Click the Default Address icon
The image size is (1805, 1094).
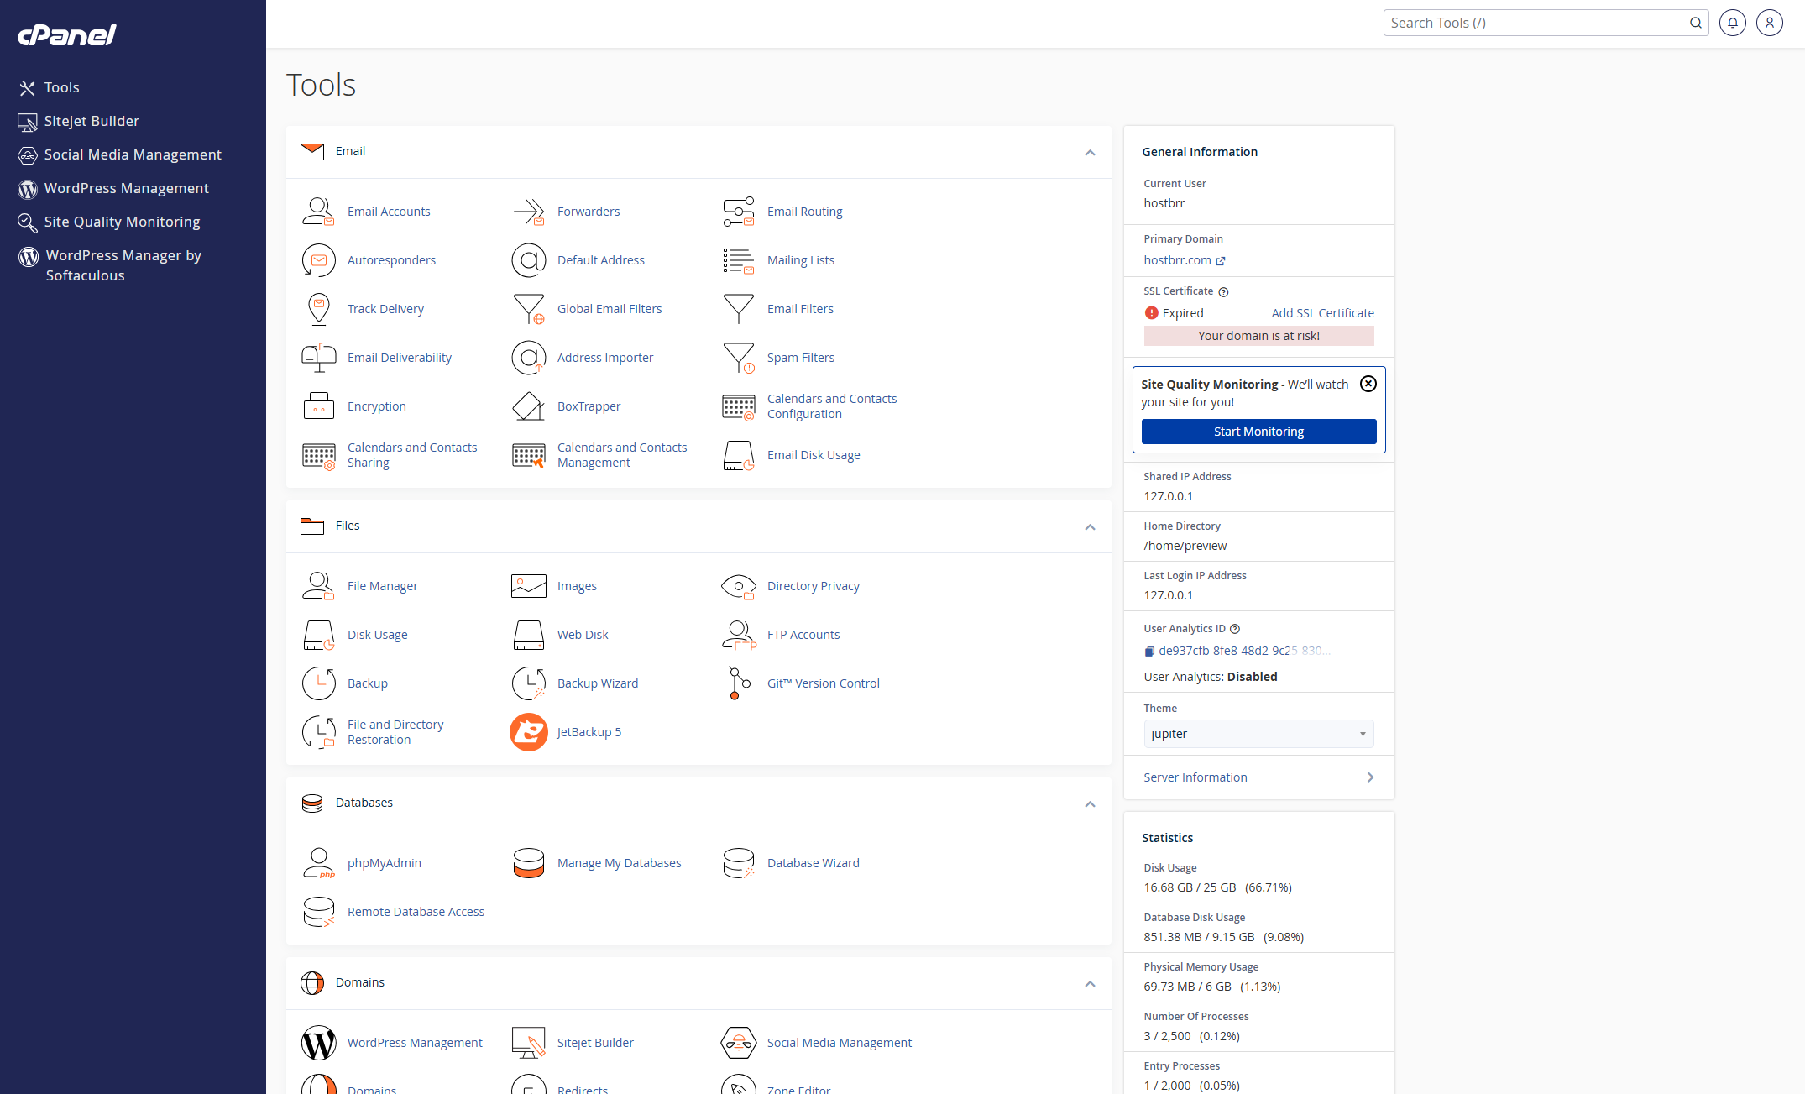click(x=528, y=260)
